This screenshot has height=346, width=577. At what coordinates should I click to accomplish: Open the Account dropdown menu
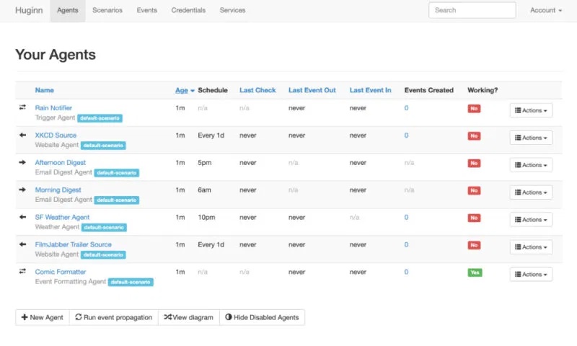(545, 10)
